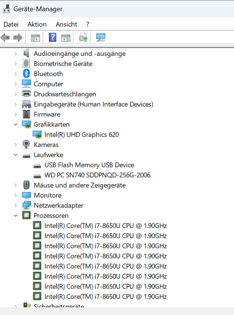The image size is (234, 315).
Task: Select USB Flash Memory USB Device
Action: [89, 165]
